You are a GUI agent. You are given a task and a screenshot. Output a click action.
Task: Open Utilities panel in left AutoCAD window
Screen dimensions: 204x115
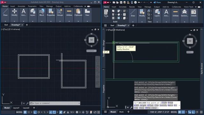tap(69, 12)
